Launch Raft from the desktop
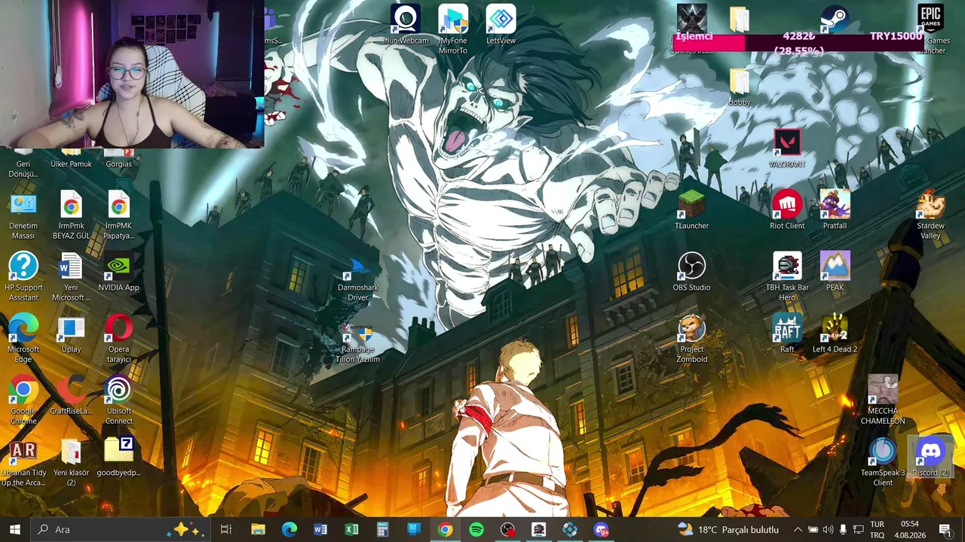This screenshot has width=965, height=542. coord(787,334)
